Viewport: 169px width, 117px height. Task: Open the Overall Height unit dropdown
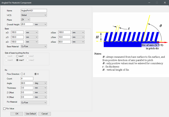[x=40, y=25]
